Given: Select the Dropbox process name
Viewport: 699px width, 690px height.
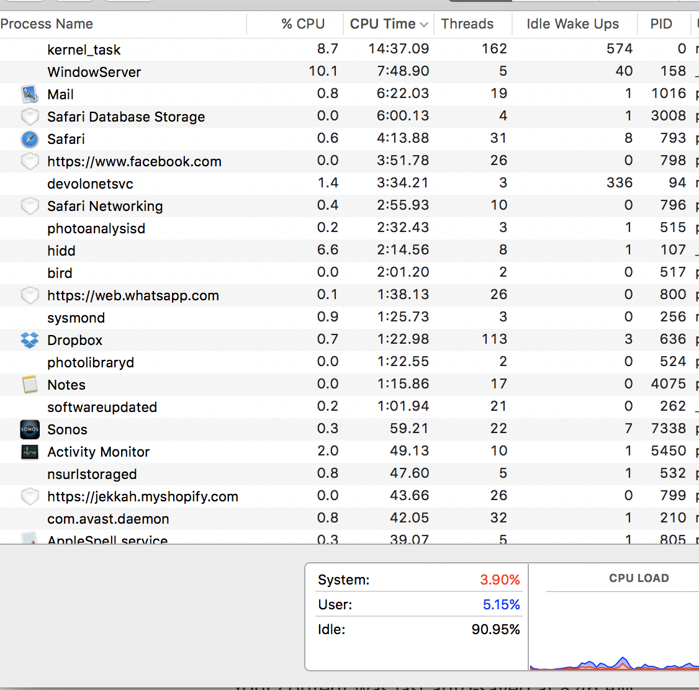Looking at the screenshot, I should 74,340.
